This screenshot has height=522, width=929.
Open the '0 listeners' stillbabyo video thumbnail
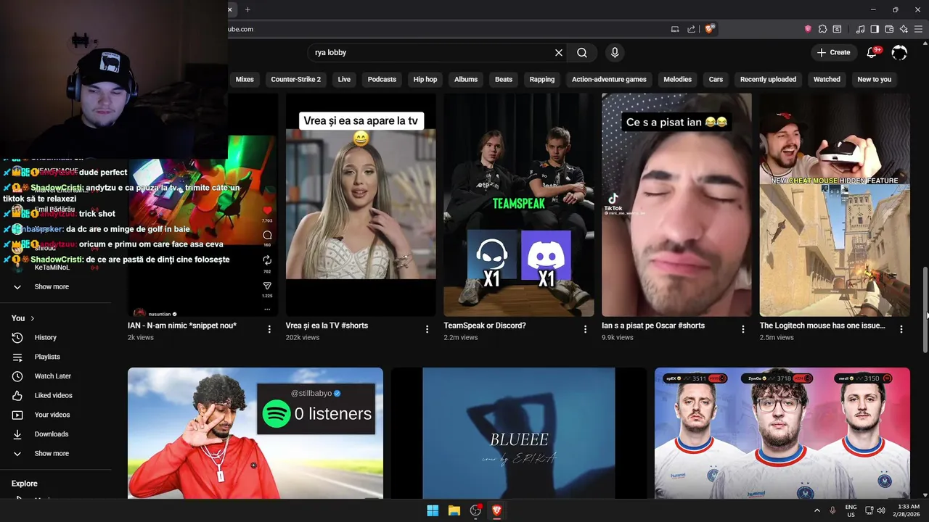[x=255, y=433]
